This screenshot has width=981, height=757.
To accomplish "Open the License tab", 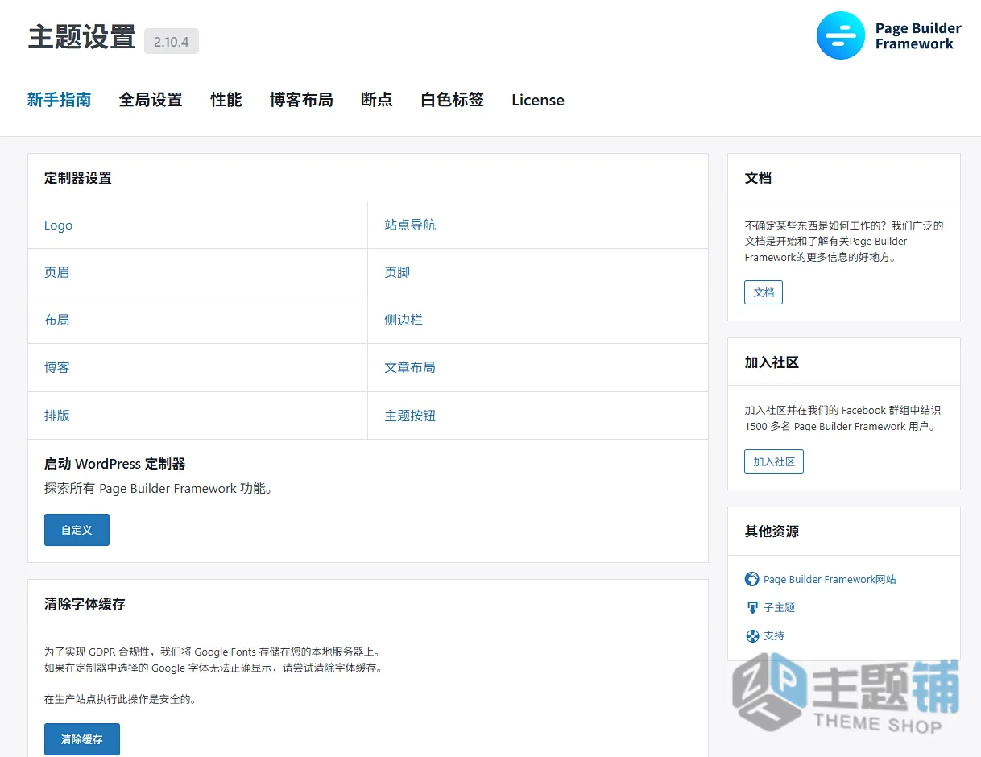I will coord(538,100).
